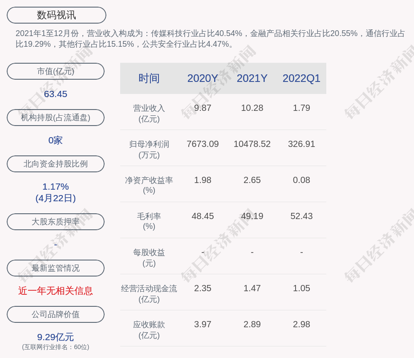Click the institutional holding value 0家
The image size is (414, 358).
(56, 140)
